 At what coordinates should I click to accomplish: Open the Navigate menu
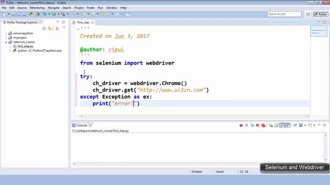coord(54,8)
